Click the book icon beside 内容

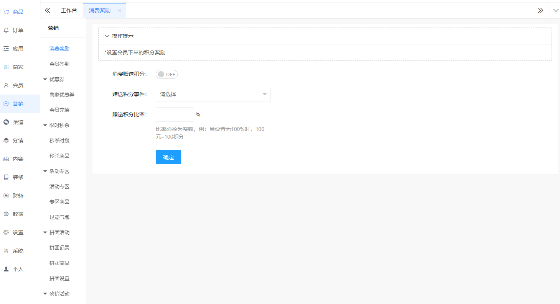(x=6, y=159)
